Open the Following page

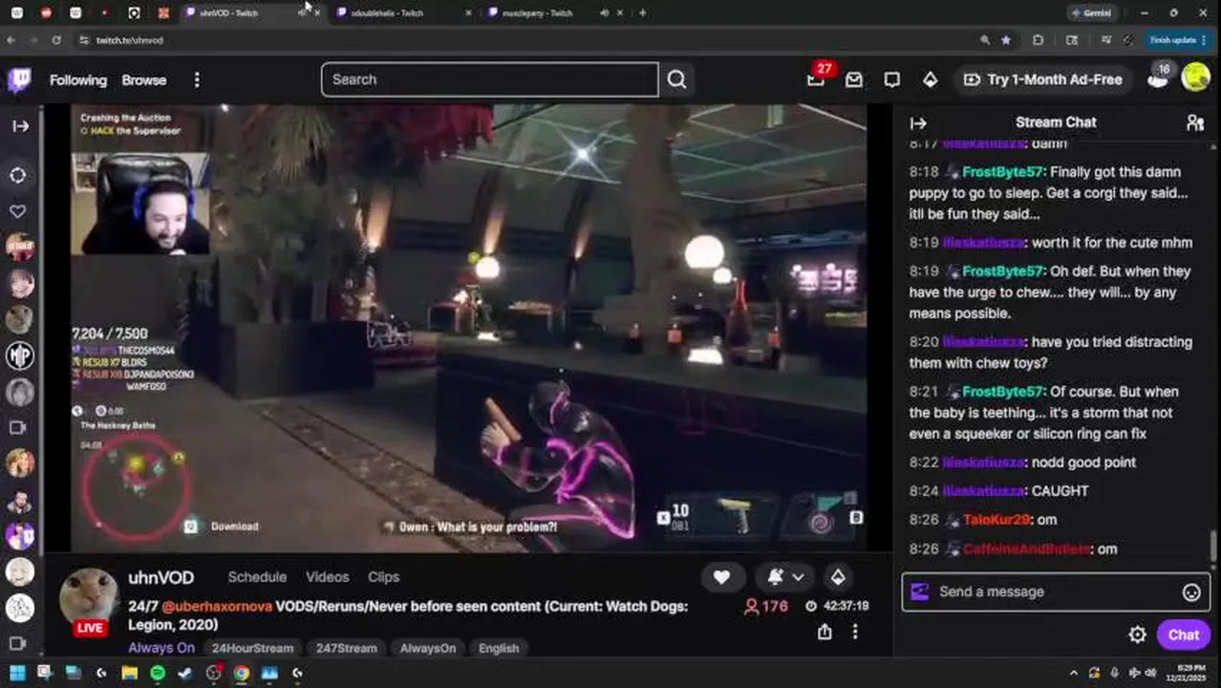click(78, 80)
